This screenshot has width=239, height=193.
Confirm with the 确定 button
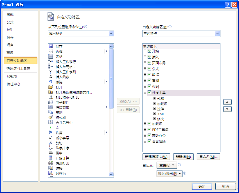click(x=202, y=186)
